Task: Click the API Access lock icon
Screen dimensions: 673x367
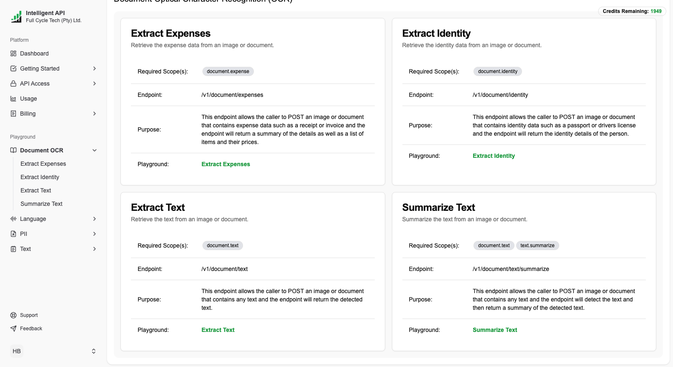Action: 13,84
